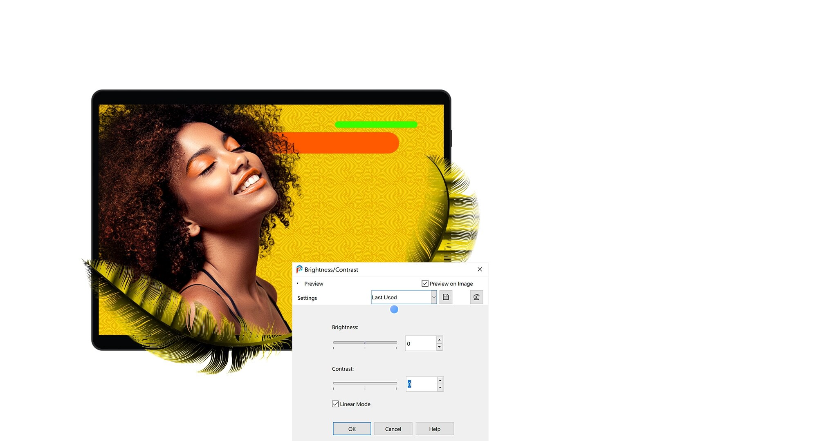The width and height of the screenshot is (826, 441).
Task: Click the reset preset icon
Action: pyautogui.click(x=475, y=297)
